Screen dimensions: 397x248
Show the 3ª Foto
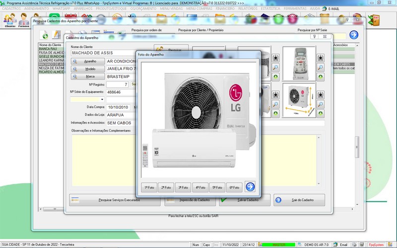183,187
